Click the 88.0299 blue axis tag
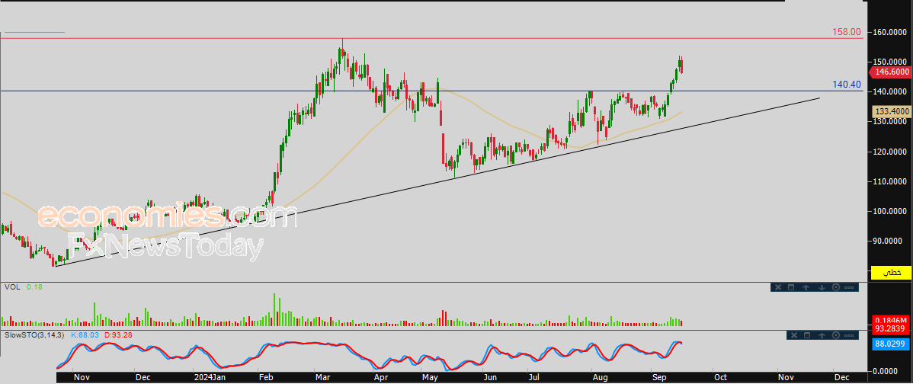 [892, 344]
